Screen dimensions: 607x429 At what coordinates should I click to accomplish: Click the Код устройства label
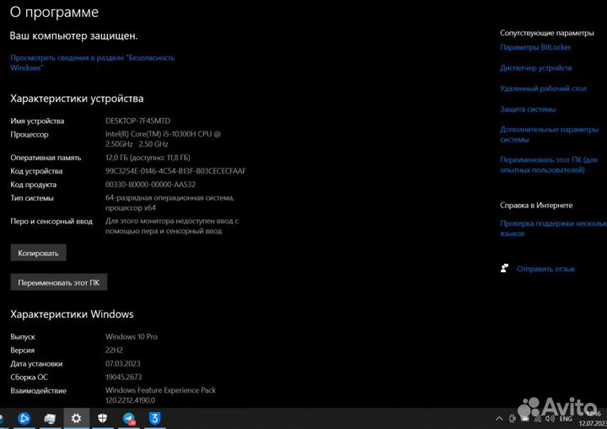[36, 171]
